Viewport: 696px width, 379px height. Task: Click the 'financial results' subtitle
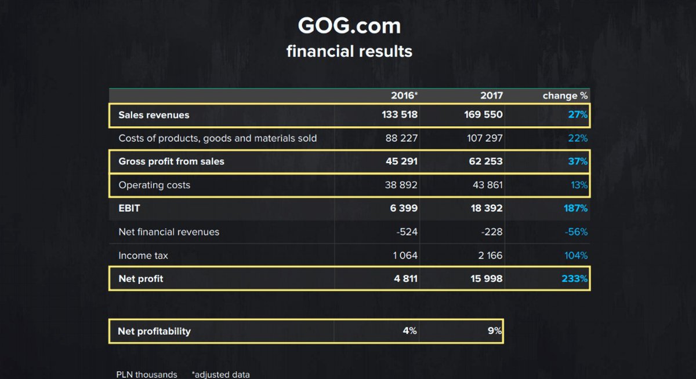349,51
